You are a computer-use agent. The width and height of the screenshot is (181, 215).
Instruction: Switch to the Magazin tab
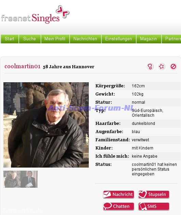pos(149,39)
